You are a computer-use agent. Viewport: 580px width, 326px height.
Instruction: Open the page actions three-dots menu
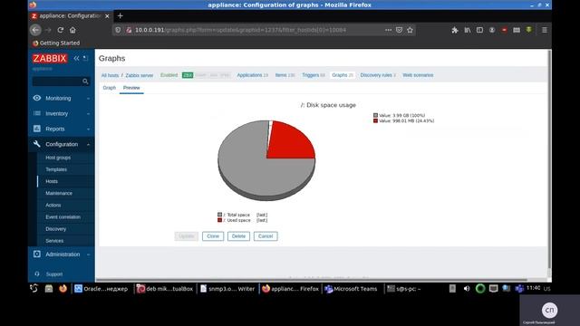388,30
